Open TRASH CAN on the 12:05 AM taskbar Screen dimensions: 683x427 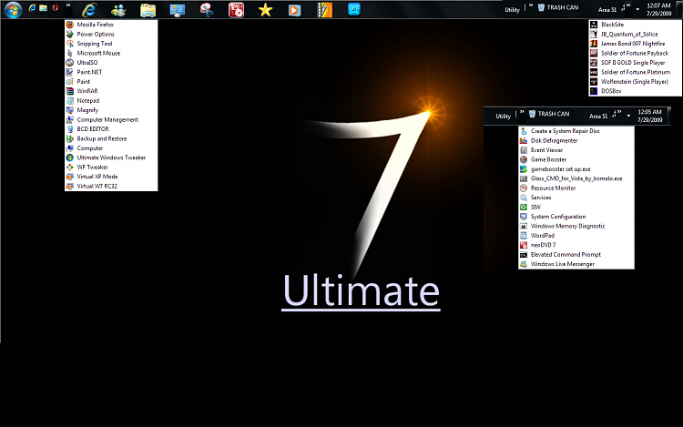[x=549, y=114]
